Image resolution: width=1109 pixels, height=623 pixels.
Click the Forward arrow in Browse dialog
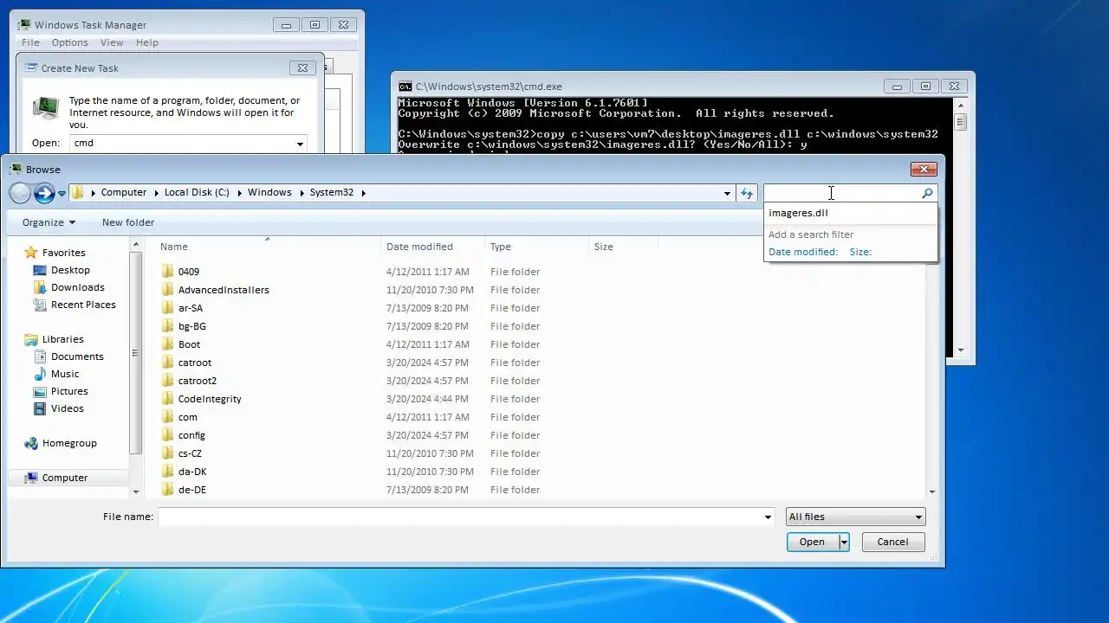44,193
